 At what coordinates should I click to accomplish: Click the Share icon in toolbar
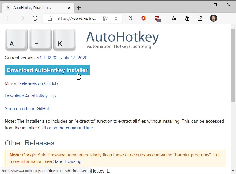click(200, 18)
